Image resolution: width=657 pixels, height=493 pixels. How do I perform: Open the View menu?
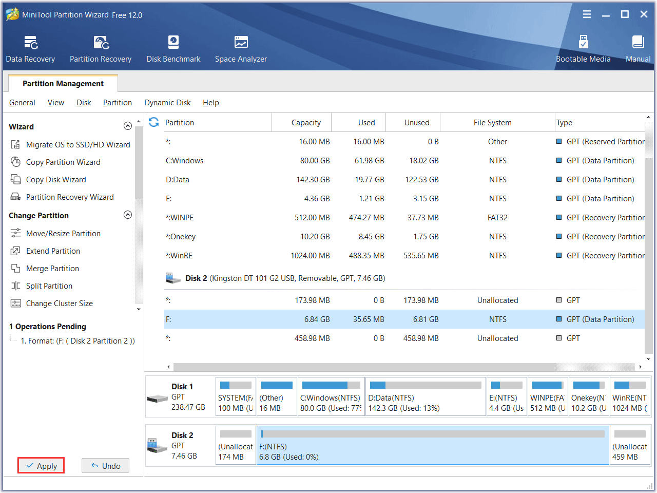[56, 103]
